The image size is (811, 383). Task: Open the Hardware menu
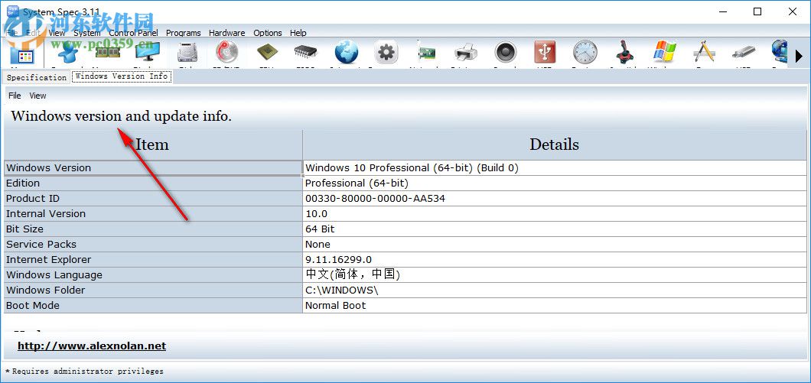226,33
